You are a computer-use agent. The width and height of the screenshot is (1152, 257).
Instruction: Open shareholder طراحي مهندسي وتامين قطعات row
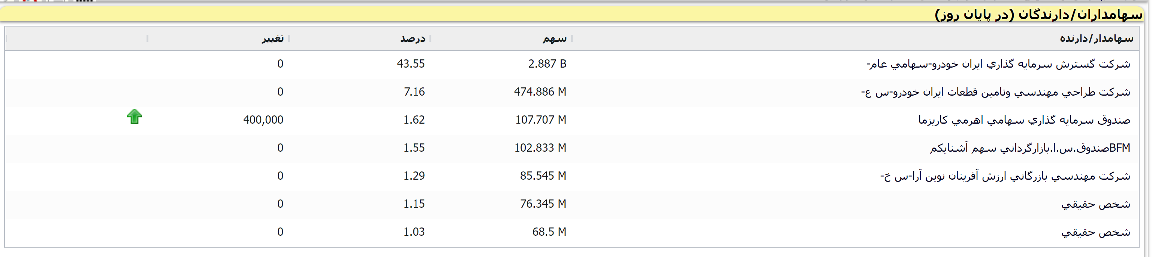tap(995, 92)
